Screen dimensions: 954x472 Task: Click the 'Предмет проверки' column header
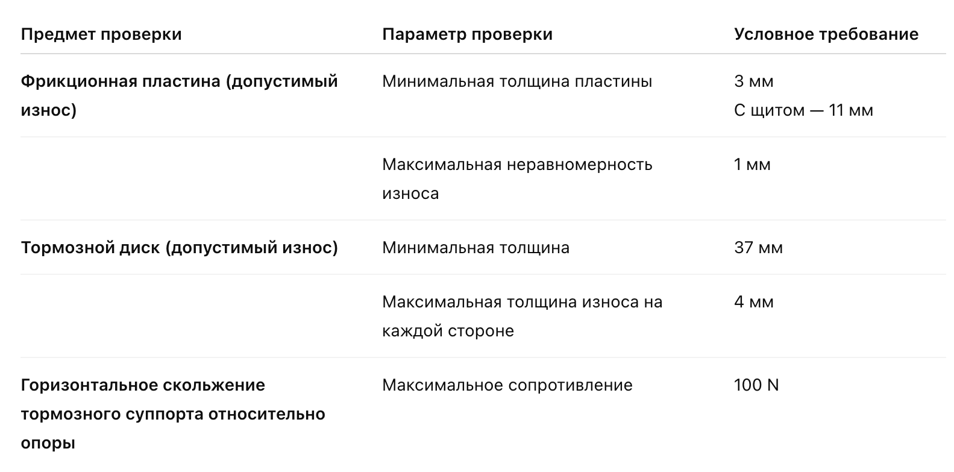click(x=101, y=34)
